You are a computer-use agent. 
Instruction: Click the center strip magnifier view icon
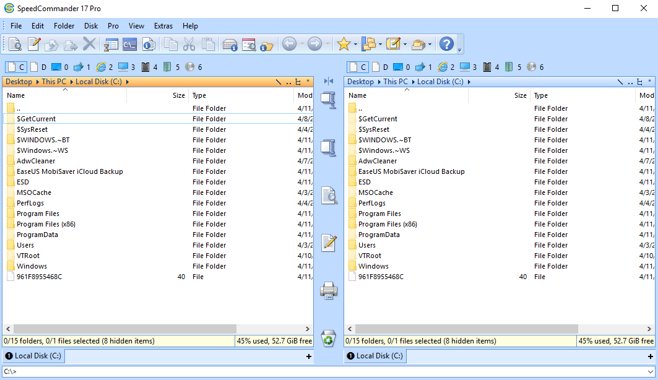pos(329,196)
